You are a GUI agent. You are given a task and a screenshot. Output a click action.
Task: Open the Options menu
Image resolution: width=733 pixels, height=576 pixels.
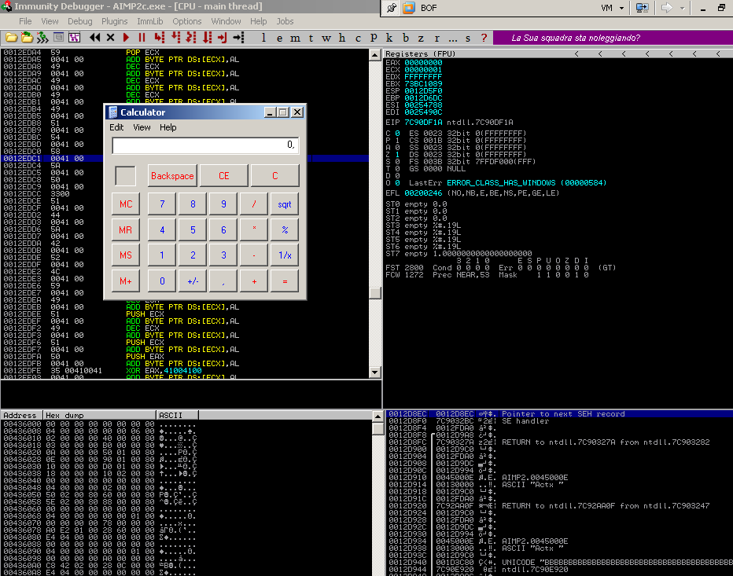pyautogui.click(x=187, y=21)
